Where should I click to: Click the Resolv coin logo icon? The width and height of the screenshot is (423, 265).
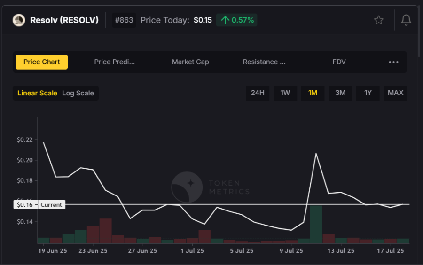point(19,20)
